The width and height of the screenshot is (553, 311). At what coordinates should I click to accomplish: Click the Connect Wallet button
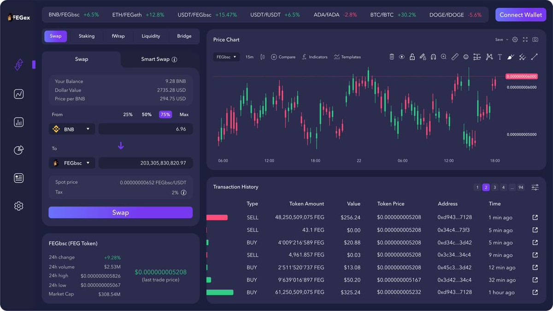521,14
